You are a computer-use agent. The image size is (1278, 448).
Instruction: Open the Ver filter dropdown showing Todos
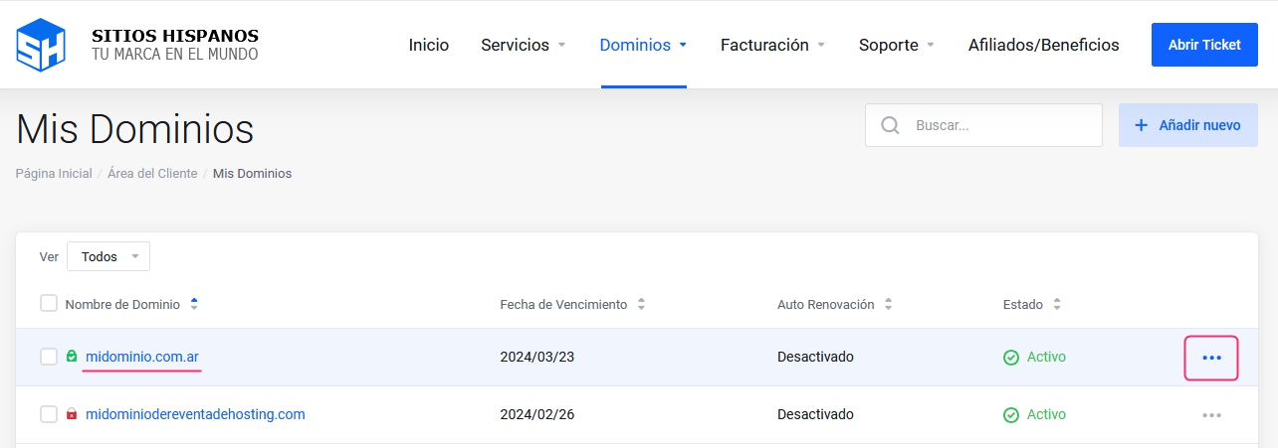(x=108, y=256)
